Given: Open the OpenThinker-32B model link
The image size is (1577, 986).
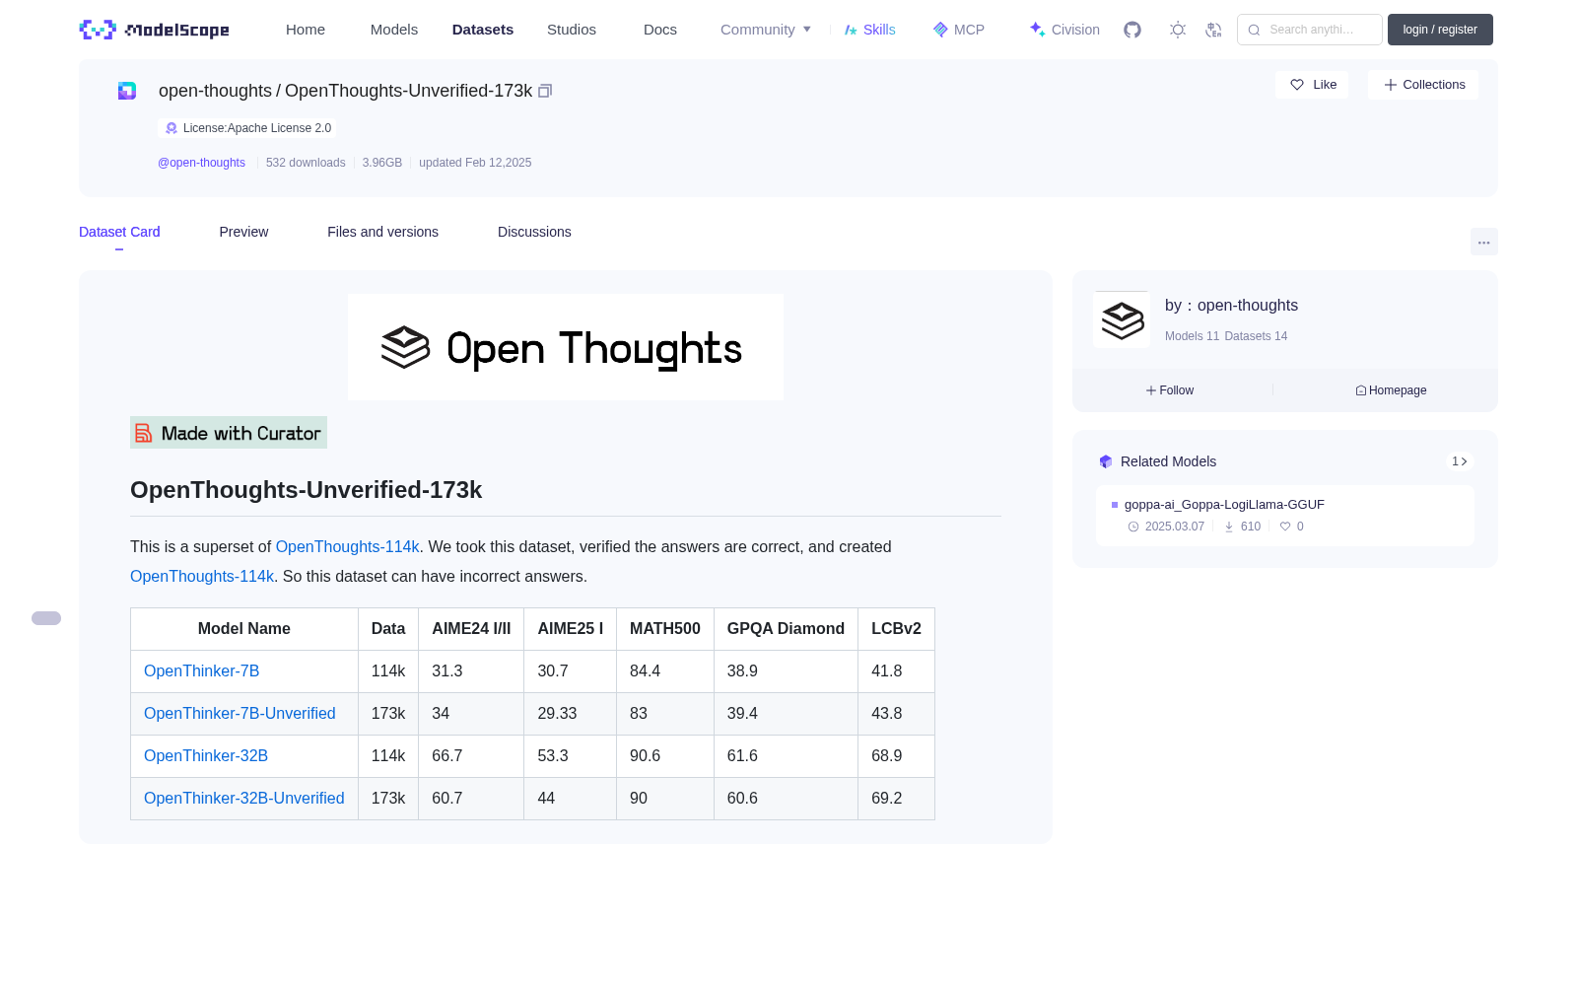Looking at the screenshot, I should pyautogui.click(x=206, y=755).
